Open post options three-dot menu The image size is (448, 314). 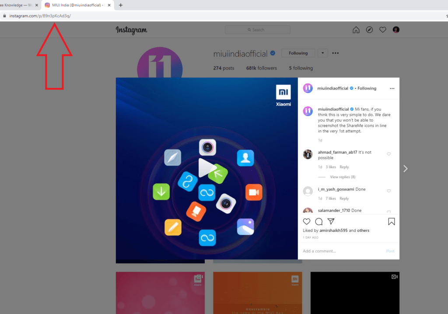(x=392, y=88)
